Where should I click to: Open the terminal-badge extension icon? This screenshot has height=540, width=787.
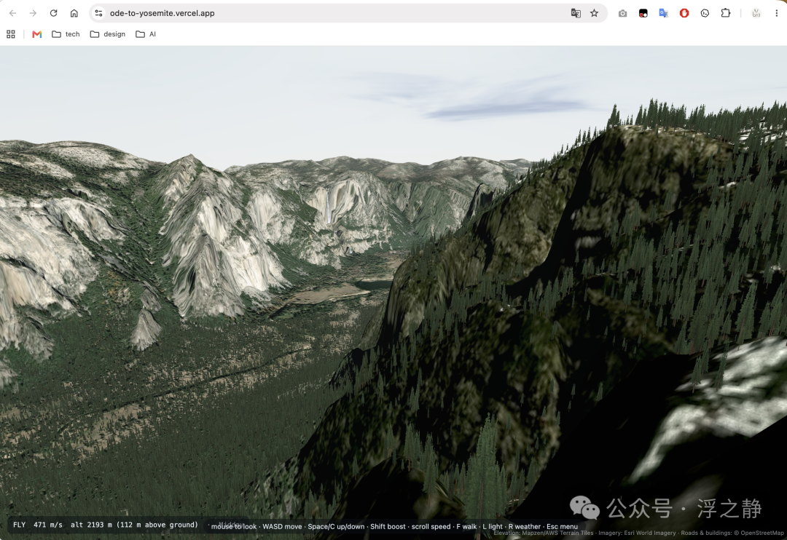(x=705, y=14)
